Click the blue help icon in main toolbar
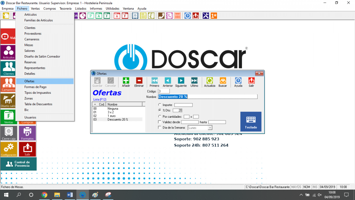This screenshot has height=200, width=355. pyautogui.click(x=188, y=16)
